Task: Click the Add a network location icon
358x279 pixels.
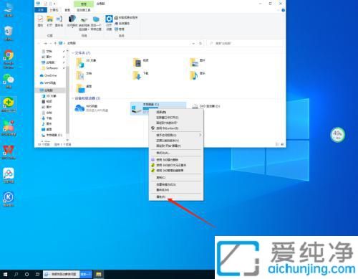Action: click(96, 23)
